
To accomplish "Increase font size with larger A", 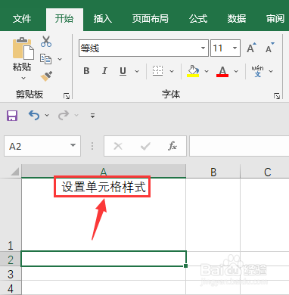I will coord(251,48).
